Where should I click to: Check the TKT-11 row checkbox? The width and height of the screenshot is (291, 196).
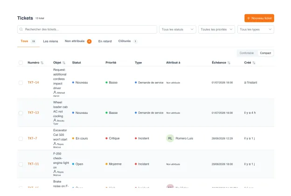(x=21, y=164)
